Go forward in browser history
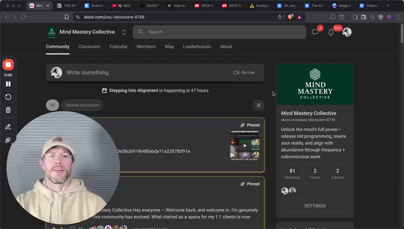404x229 pixels. click(15, 17)
